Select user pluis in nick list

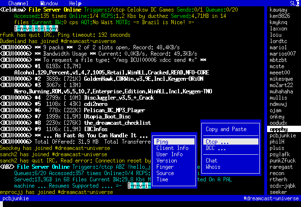tap(277, 148)
